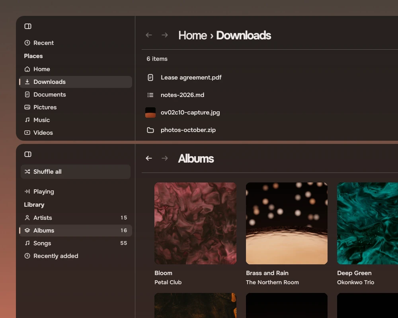
Task: Click The Northern Room artist name
Action: pyautogui.click(x=272, y=282)
